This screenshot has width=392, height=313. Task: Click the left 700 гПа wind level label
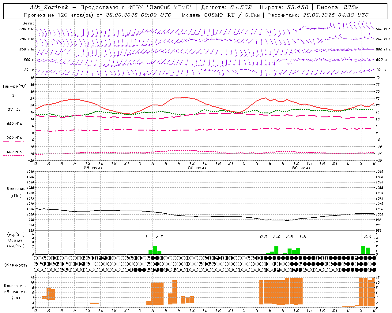[27, 39]
